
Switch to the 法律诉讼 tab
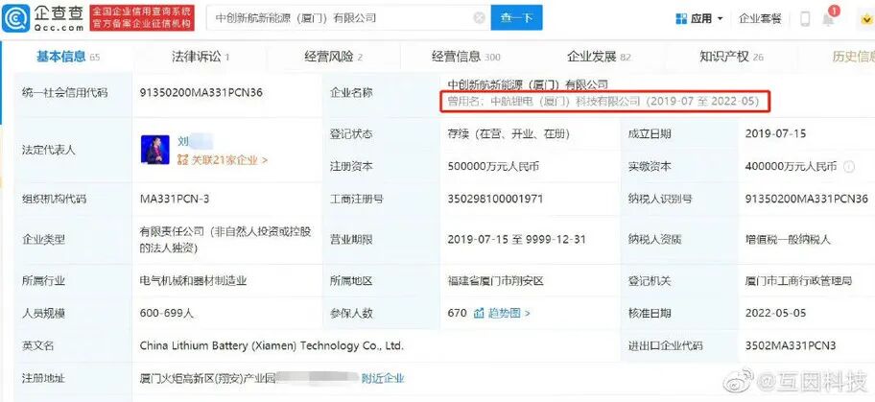pos(201,57)
